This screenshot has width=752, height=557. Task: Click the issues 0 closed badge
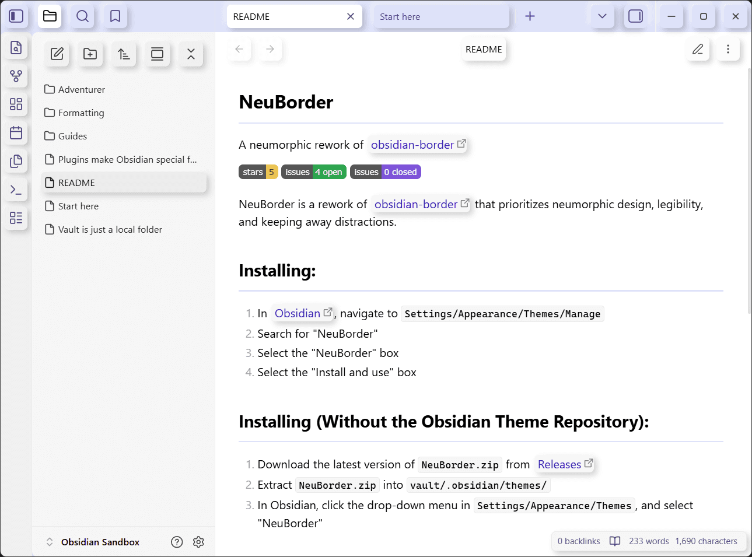pos(386,172)
